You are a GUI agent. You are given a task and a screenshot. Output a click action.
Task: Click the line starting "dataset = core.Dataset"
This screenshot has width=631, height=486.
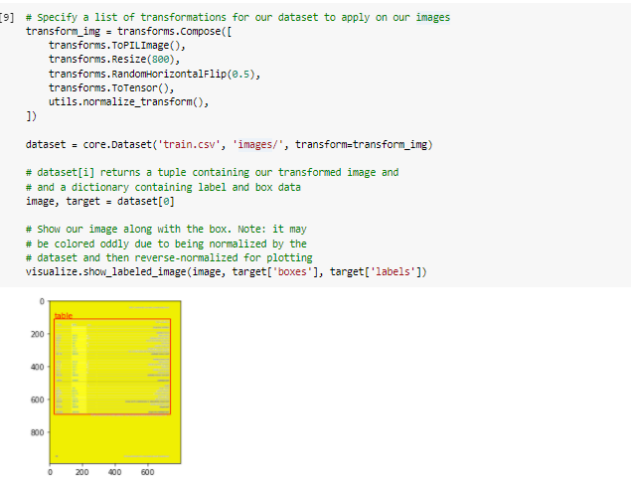tap(229, 144)
